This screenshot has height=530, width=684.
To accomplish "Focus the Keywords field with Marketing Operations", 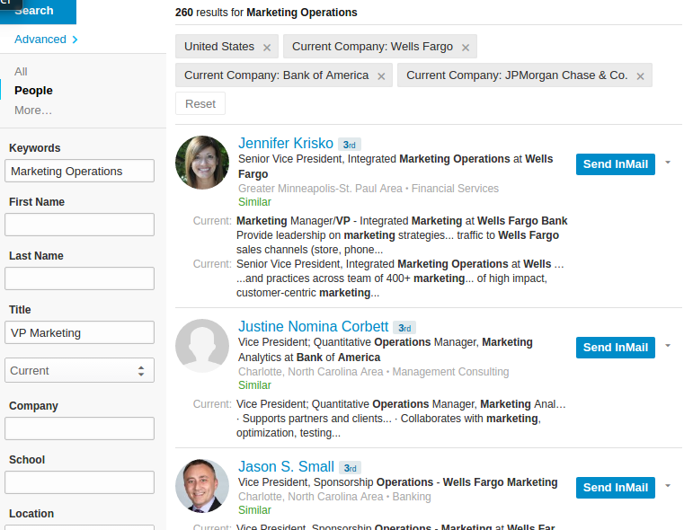I will [79, 171].
